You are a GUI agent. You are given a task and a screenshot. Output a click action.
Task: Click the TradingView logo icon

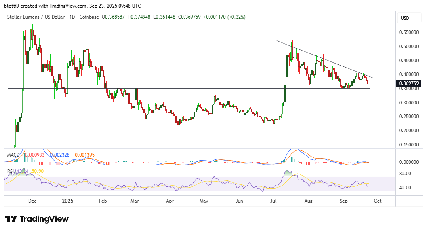11,219
